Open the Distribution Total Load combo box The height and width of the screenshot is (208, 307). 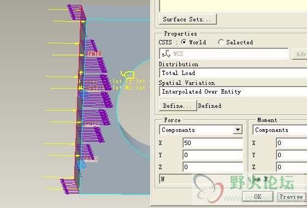coord(233,73)
